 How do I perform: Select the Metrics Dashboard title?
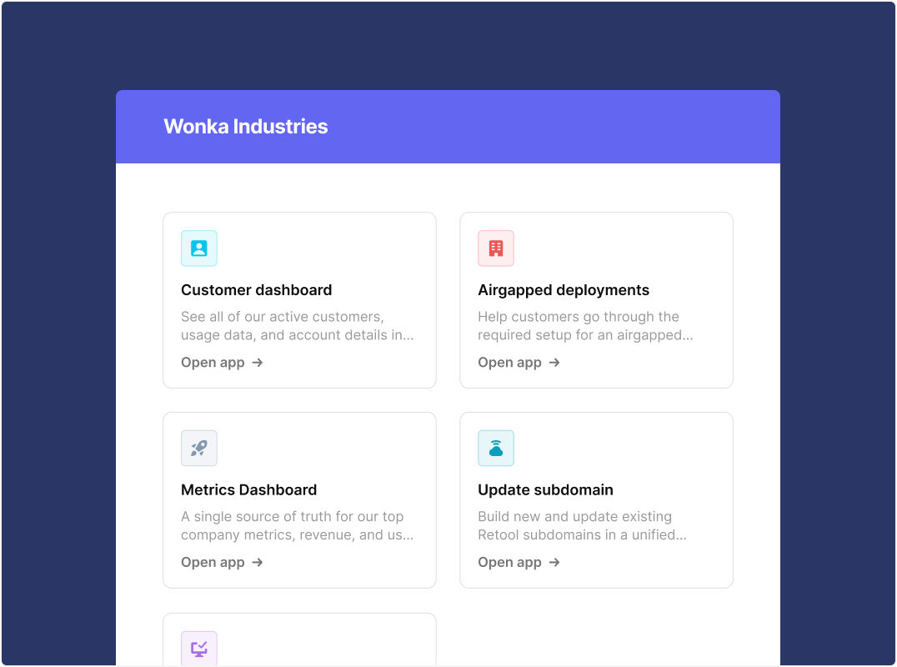click(249, 489)
